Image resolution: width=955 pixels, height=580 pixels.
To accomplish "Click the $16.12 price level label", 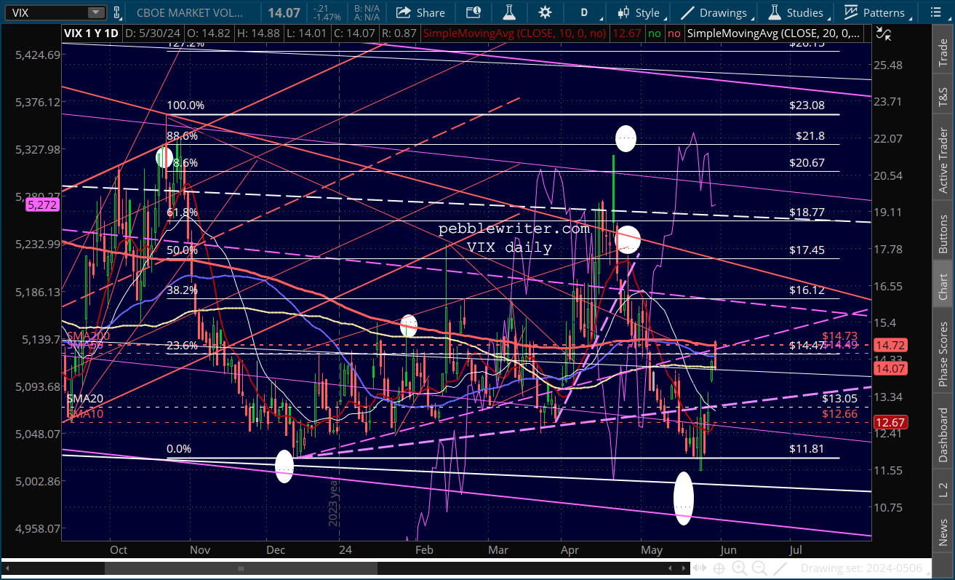I will click(807, 290).
